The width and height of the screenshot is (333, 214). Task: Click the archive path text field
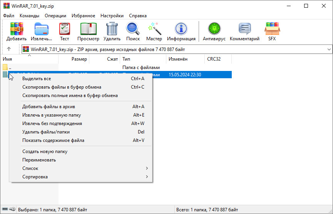[x=177, y=49]
